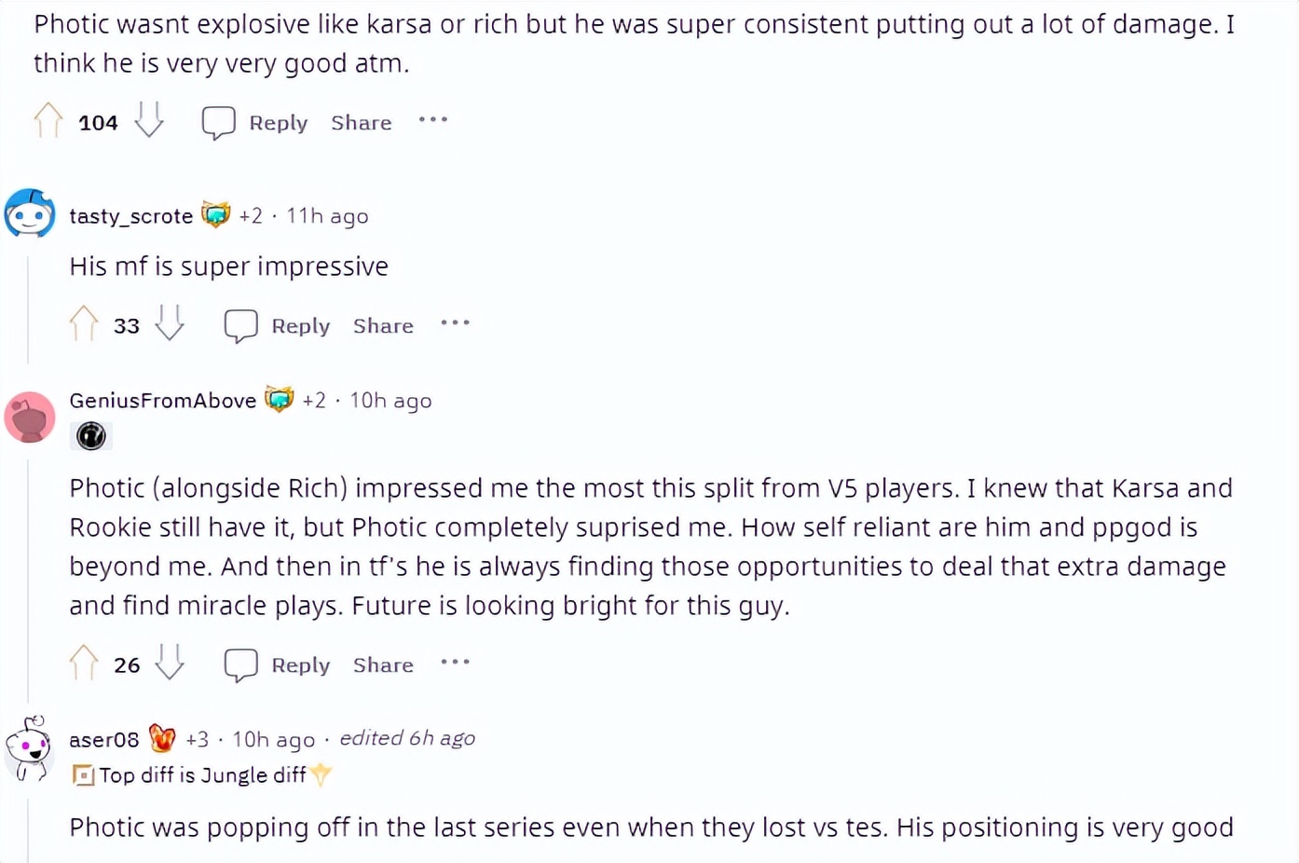Downvote GeniusFromAbove's comment with 26 points
The image size is (1299, 863).
pos(170,664)
